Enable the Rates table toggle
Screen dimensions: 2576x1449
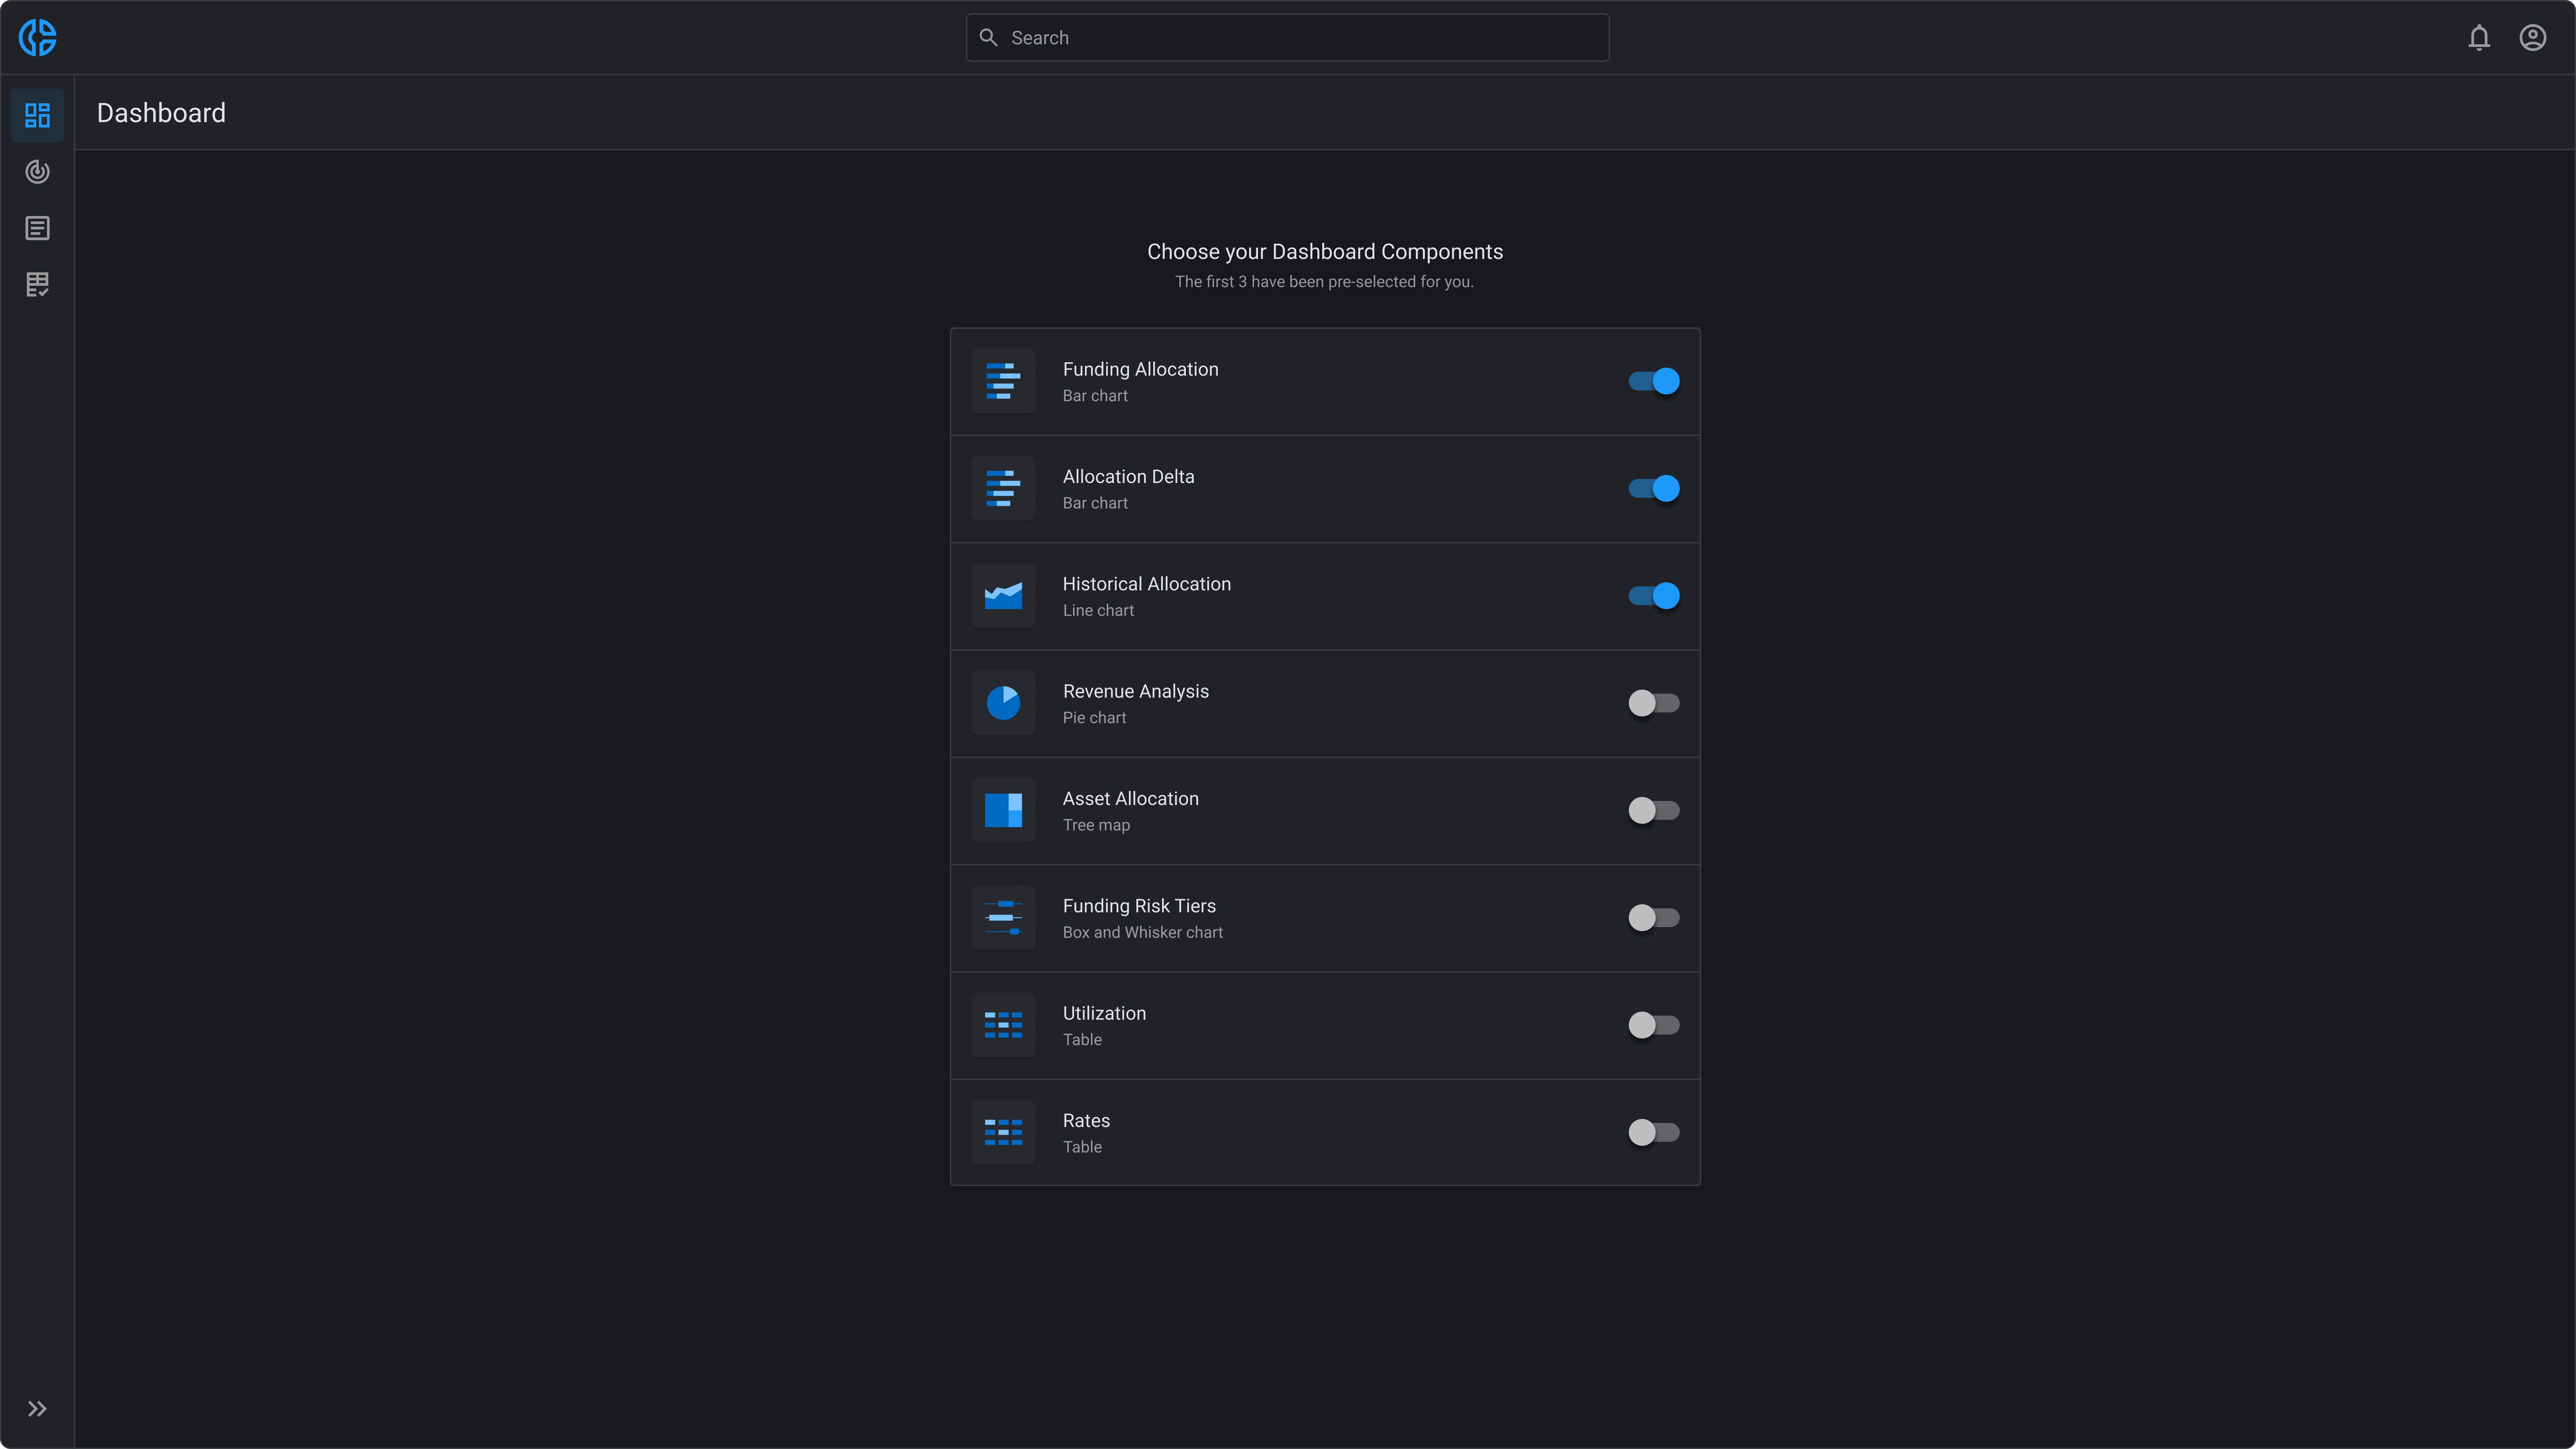coord(1654,1132)
